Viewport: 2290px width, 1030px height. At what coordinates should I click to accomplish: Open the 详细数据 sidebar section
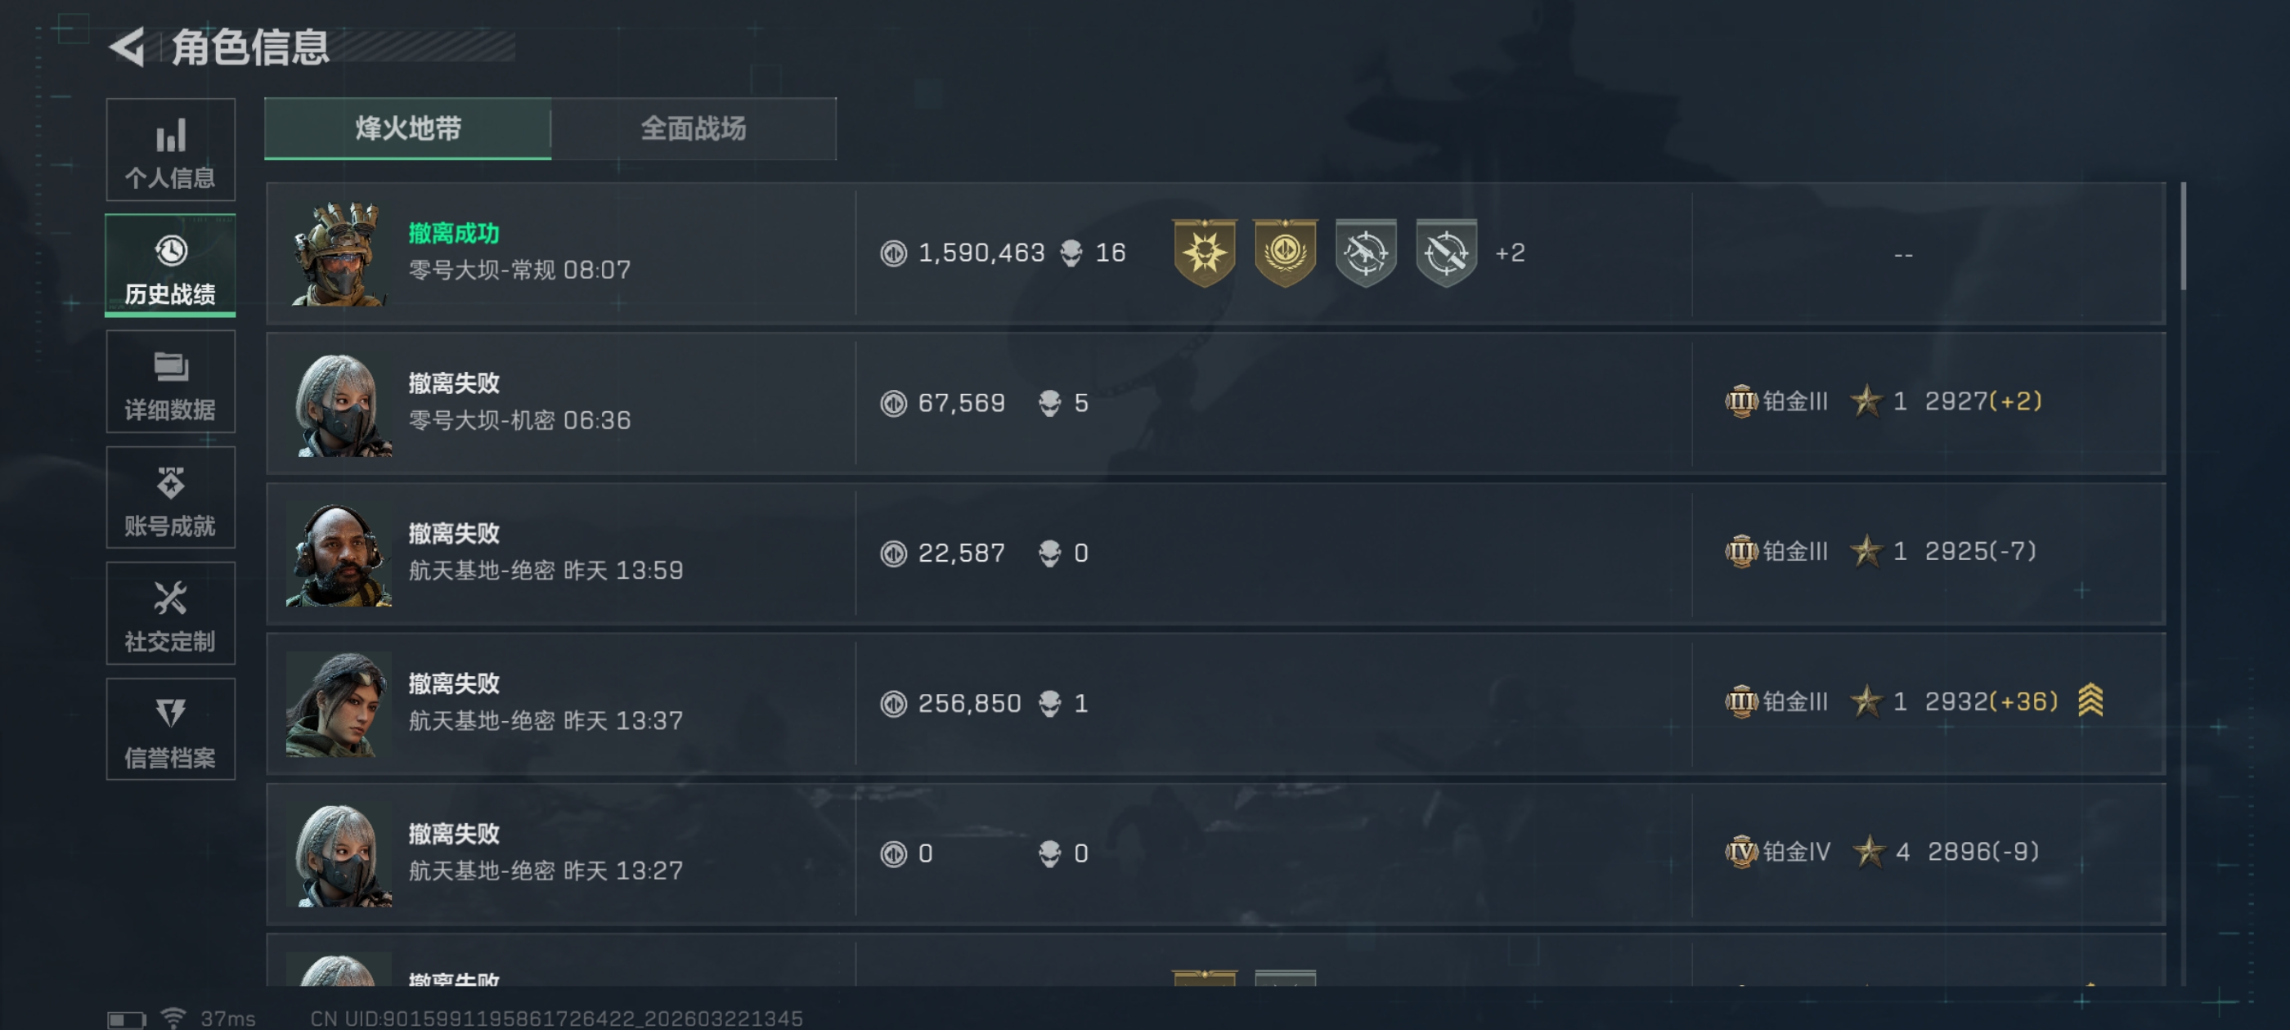pyautogui.click(x=170, y=382)
